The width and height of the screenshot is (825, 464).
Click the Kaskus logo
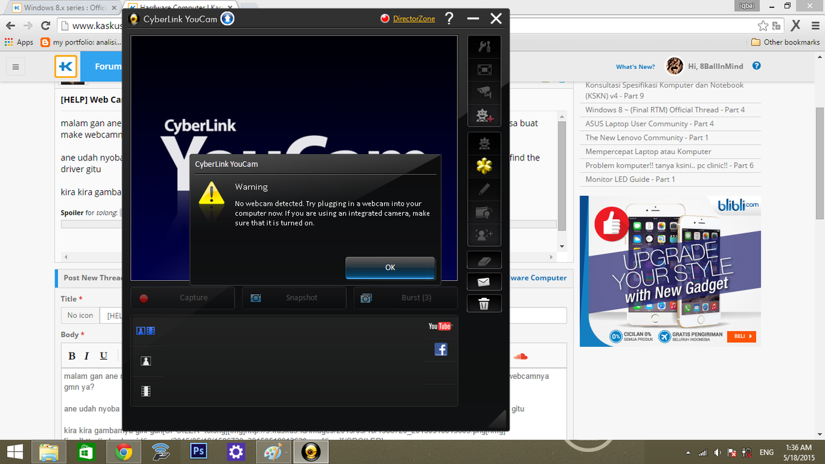click(x=66, y=66)
